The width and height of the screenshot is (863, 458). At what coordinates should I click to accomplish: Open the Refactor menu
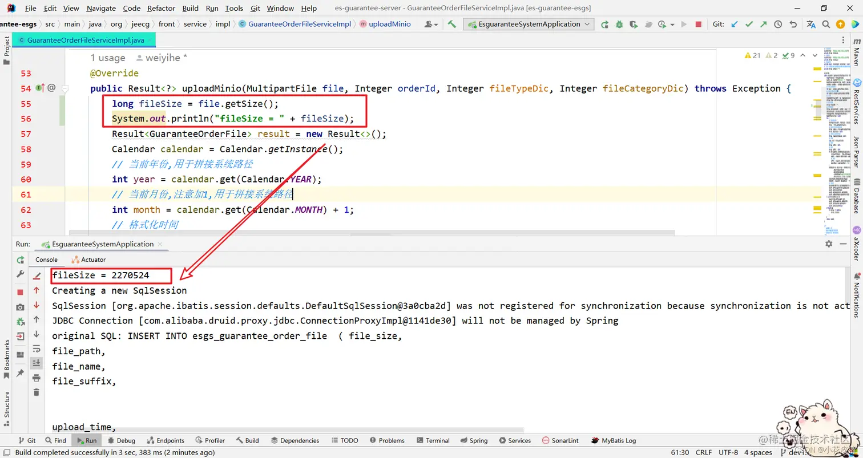[x=161, y=8]
